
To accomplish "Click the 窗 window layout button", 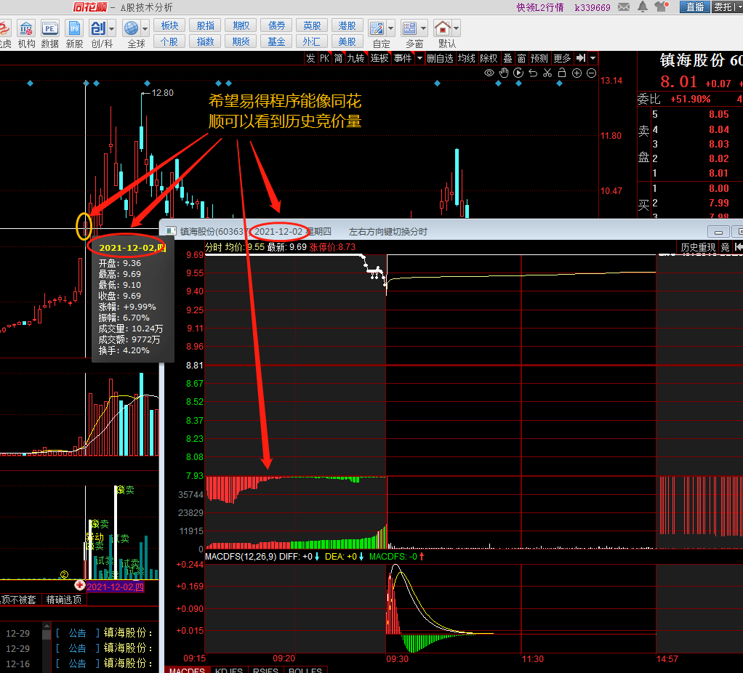I will pos(522,58).
